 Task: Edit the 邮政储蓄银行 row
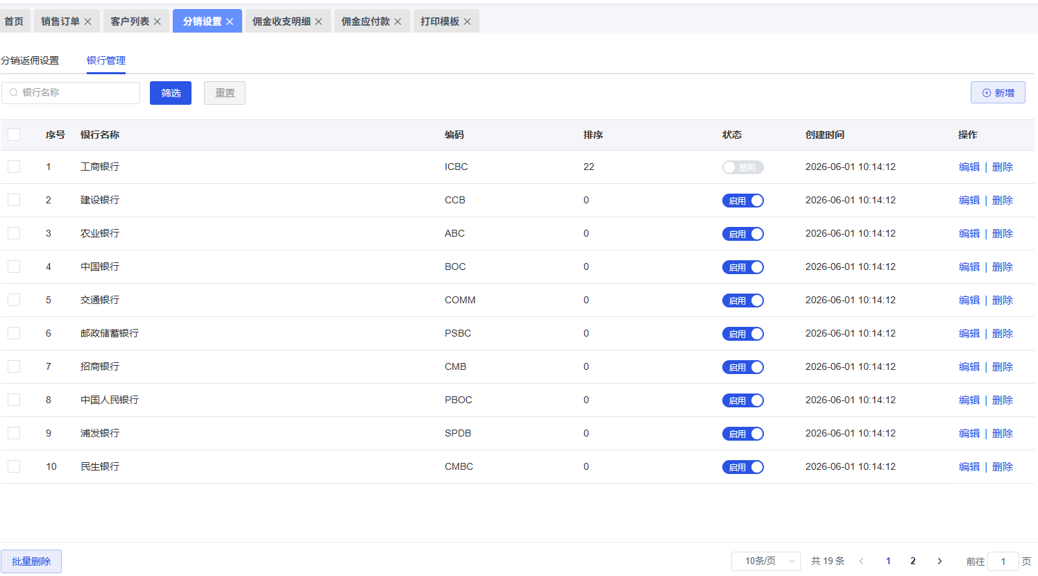[x=969, y=333]
